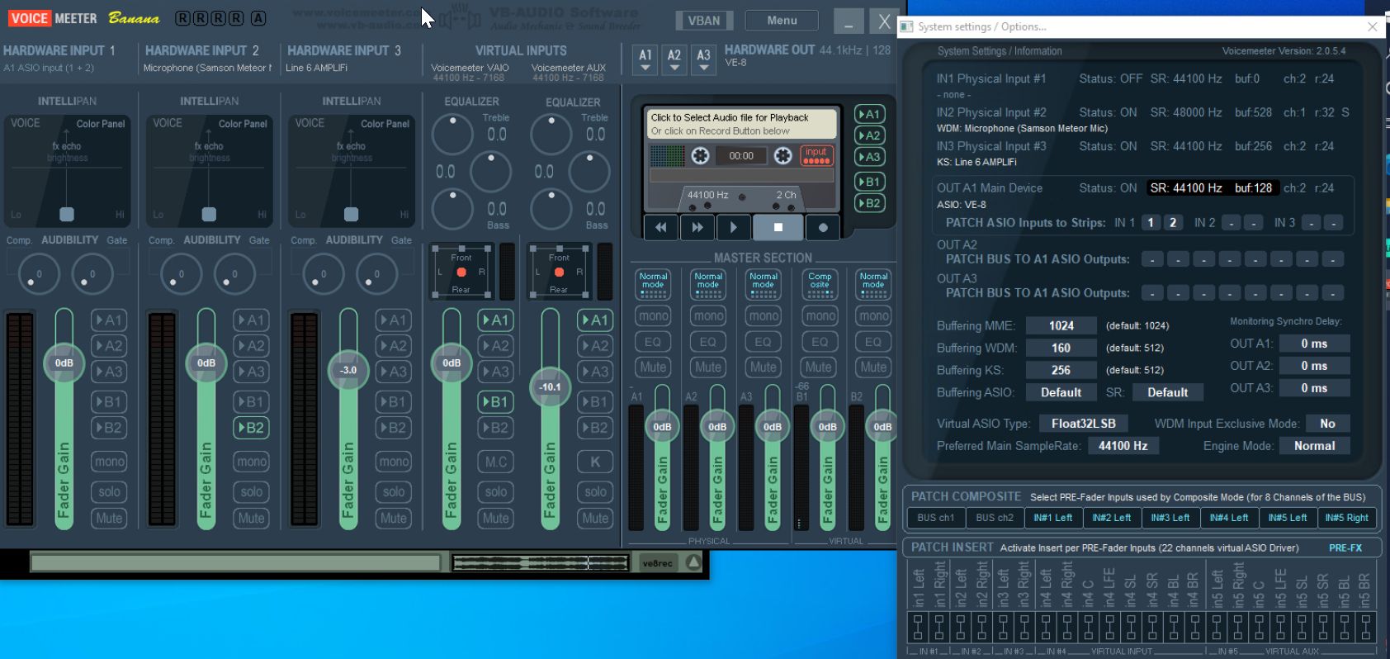The width and height of the screenshot is (1390, 659).
Task: Click the VBAN button
Action: 704,21
